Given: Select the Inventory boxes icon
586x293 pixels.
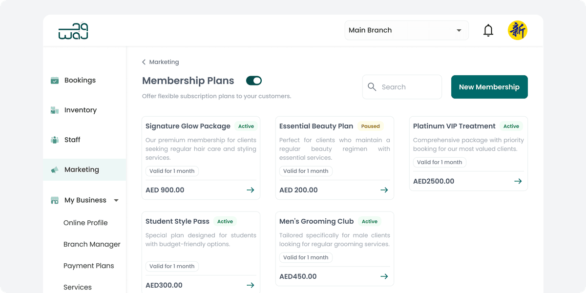Looking at the screenshot, I should 55,110.
